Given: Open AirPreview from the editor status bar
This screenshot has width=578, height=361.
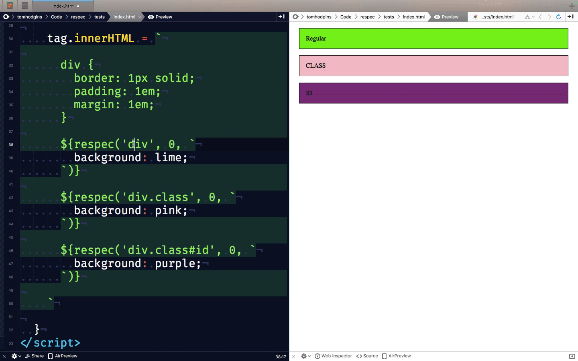Looking at the screenshot, I should point(63,356).
